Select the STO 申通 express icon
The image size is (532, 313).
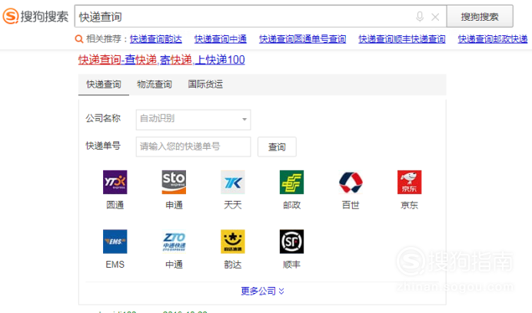click(x=174, y=183)
